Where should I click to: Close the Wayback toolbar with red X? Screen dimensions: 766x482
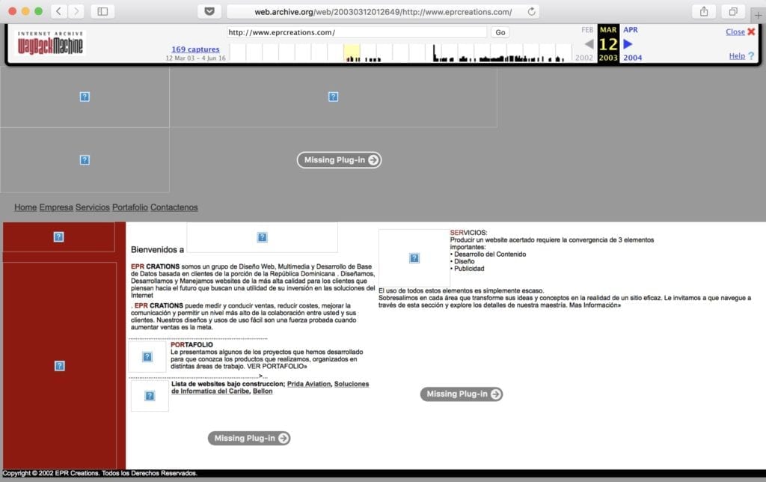pos(751,31)
